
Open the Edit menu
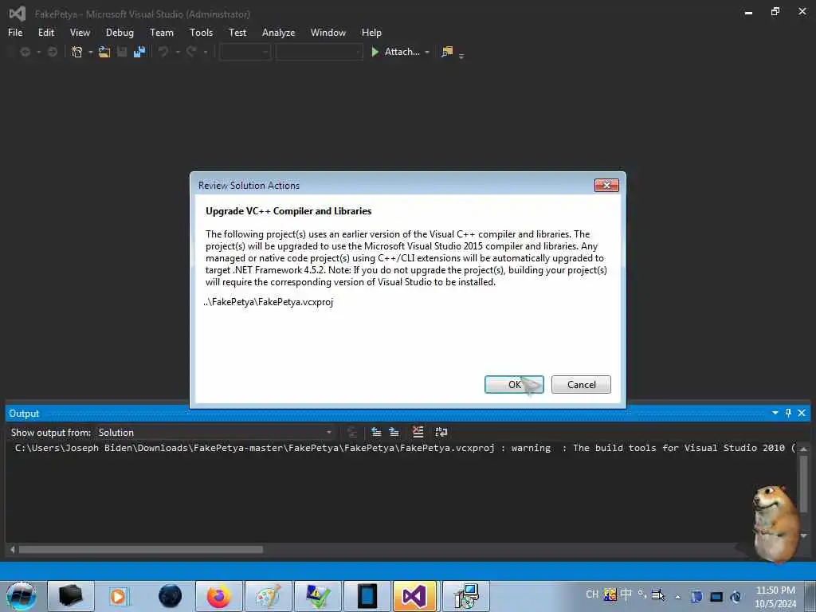click(45, 32)
